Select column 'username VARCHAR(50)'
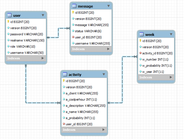 tap(27, 53)
